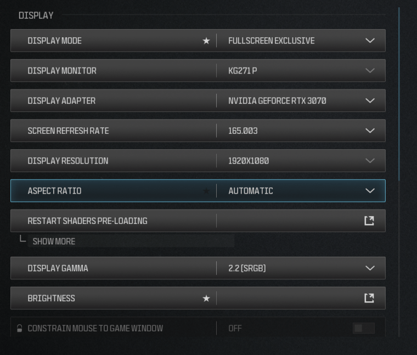Click the favorite star on Display Mode

click(x=206, y=41)
